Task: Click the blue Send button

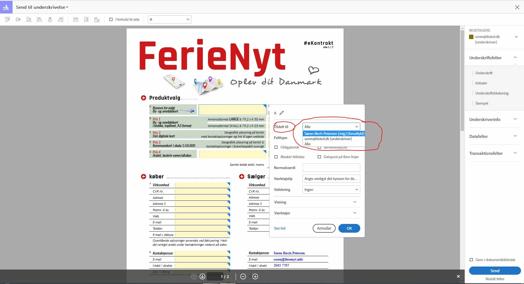Action: click(495, 271)
